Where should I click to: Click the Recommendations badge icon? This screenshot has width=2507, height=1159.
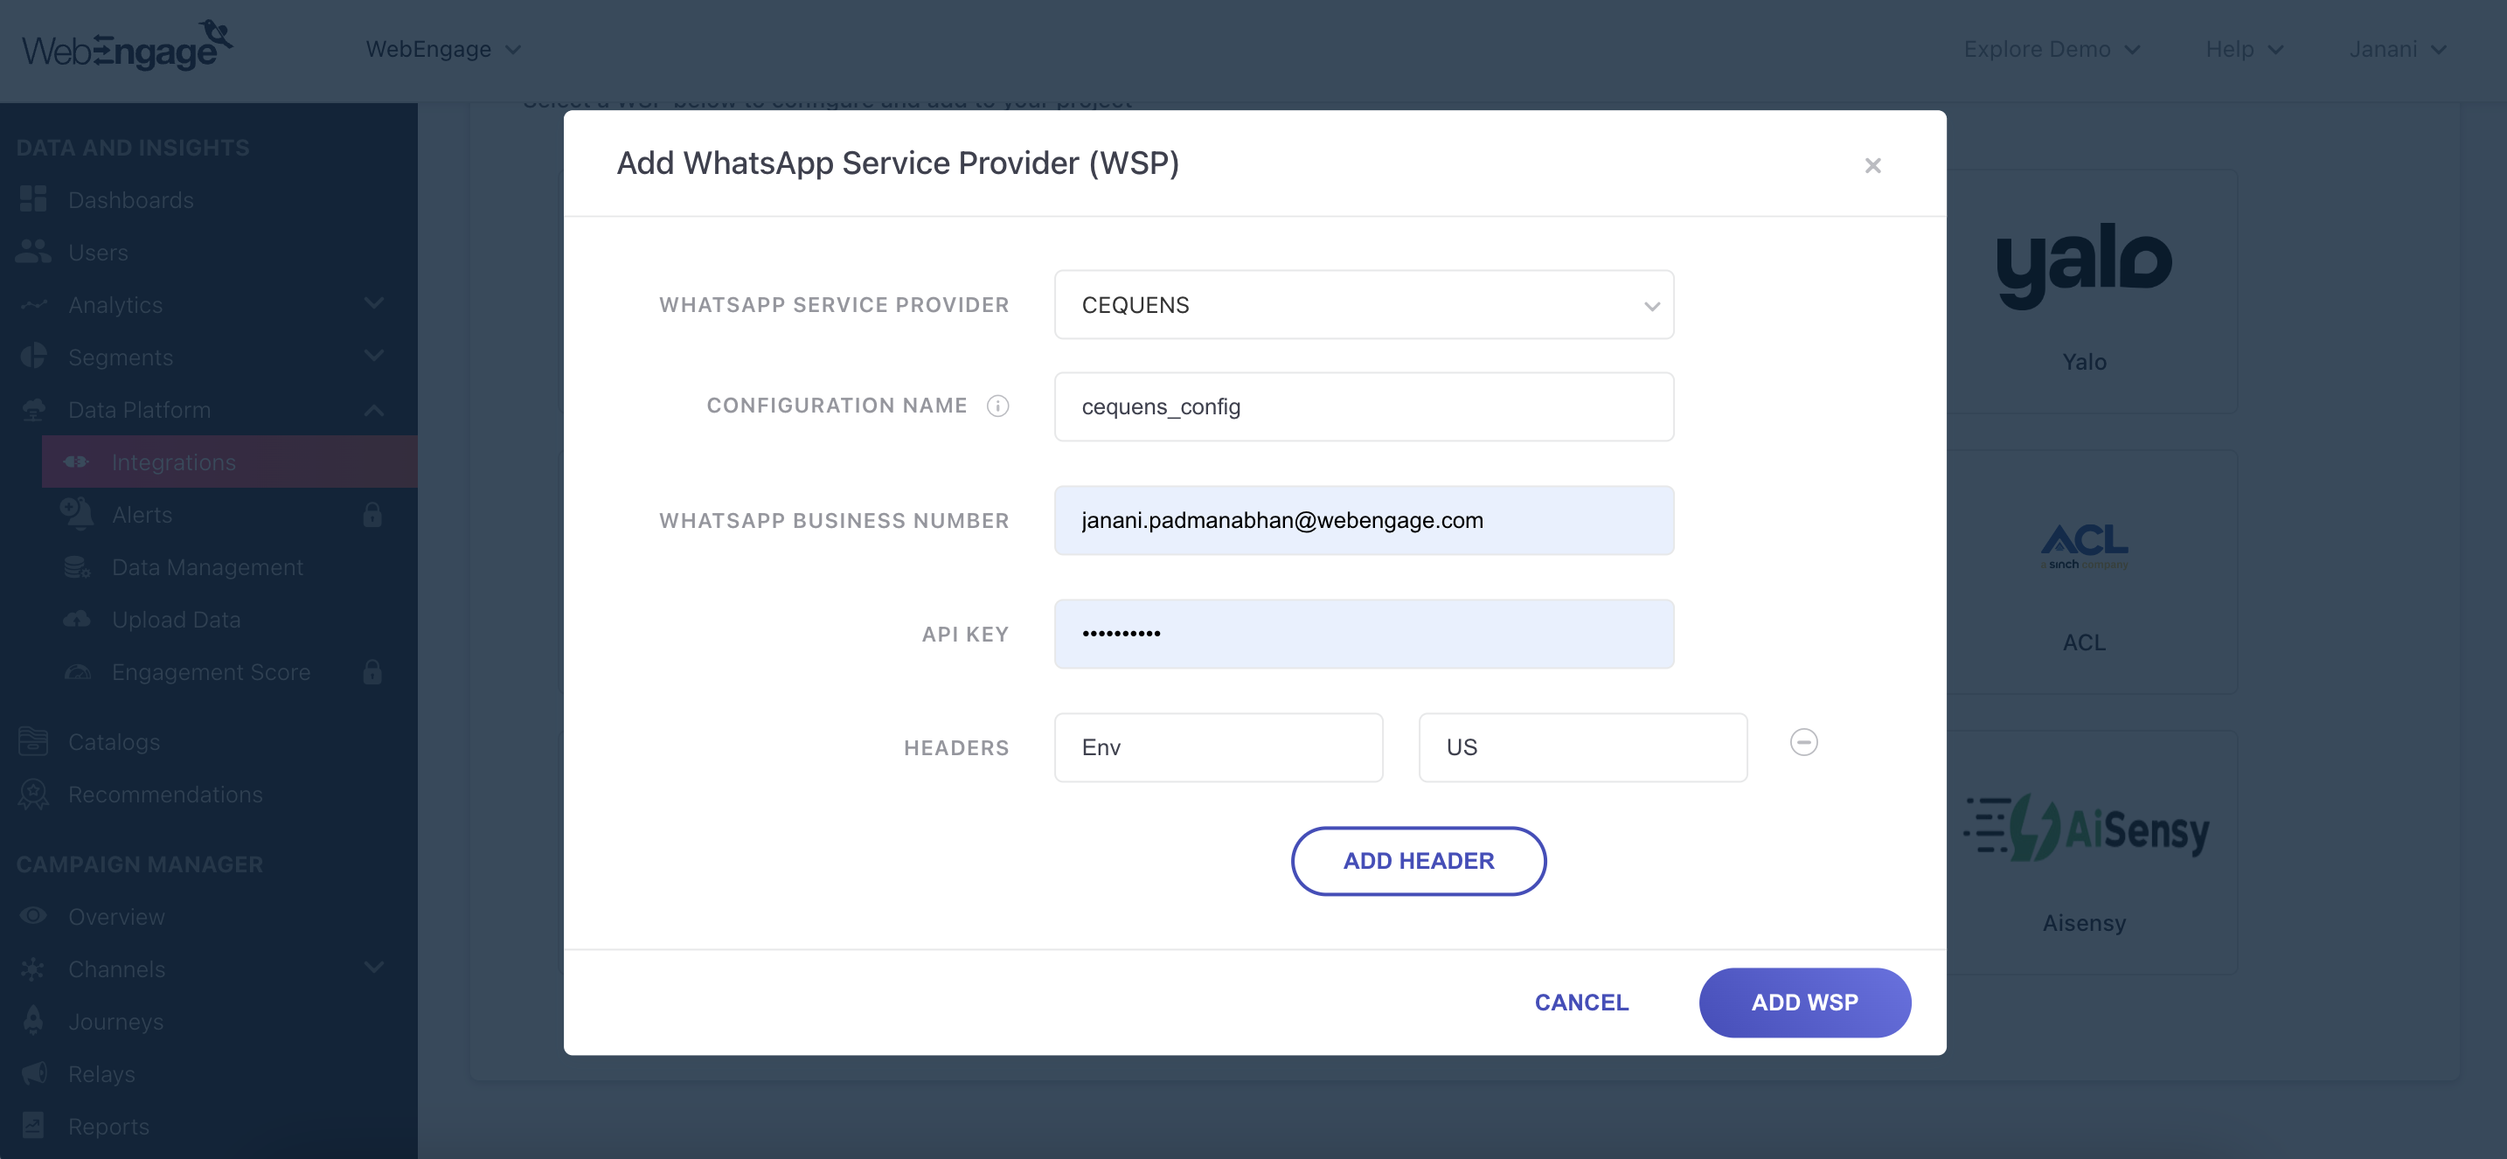[33, 794]
